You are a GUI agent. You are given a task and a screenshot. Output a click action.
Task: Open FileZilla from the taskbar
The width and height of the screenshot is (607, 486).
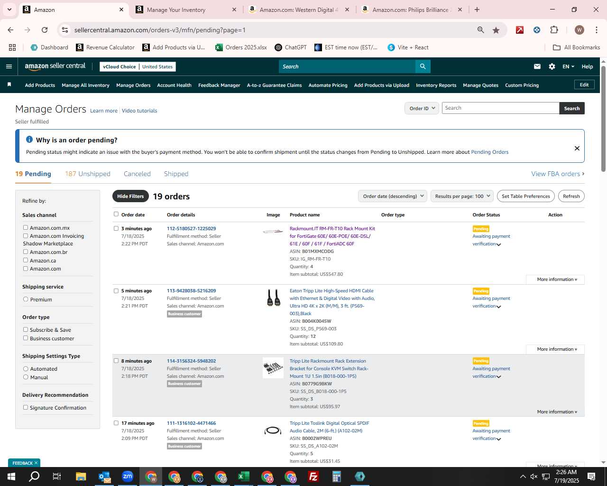tap(313, 477)
